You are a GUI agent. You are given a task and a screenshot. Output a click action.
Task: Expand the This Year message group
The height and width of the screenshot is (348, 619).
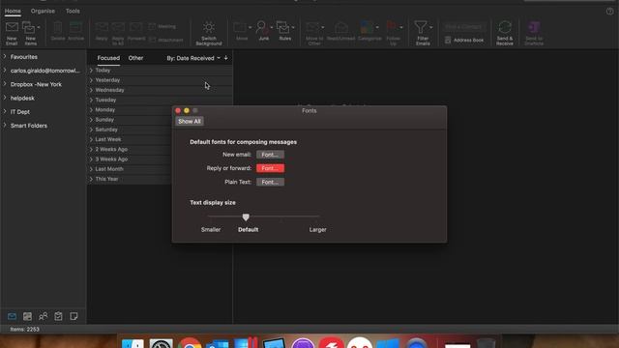click(x=91, y=179)
